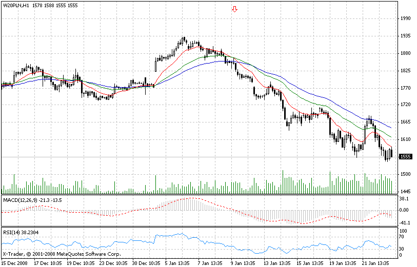This screenshot has width=417, height=267.
Task: Click the RSI(14) 38.2304 indicator label
Action: pyautogui.click(x=21, y=233)
